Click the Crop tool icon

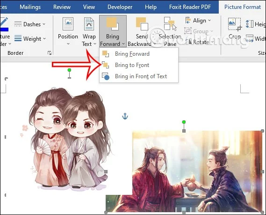click(235, 24)
